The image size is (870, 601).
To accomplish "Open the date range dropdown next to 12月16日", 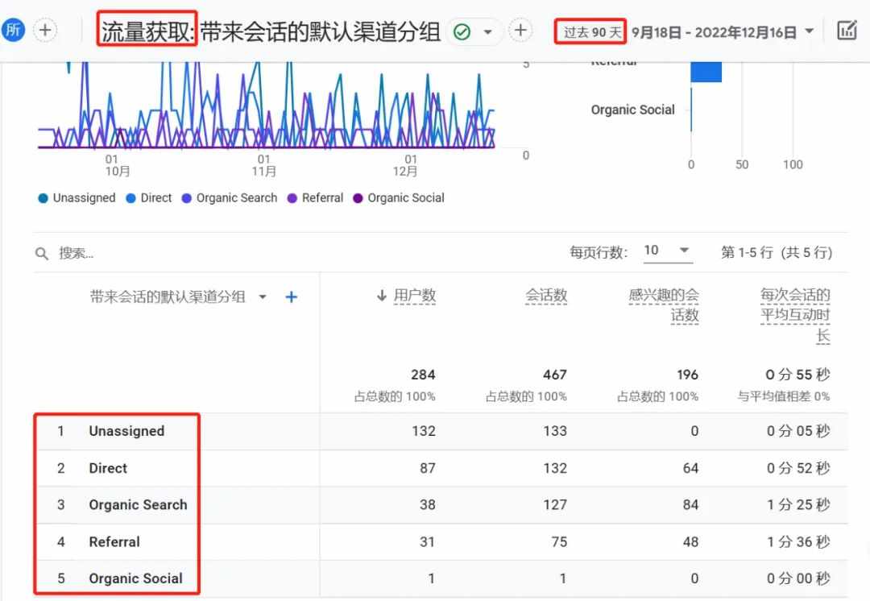I will [x=810, y=31].
